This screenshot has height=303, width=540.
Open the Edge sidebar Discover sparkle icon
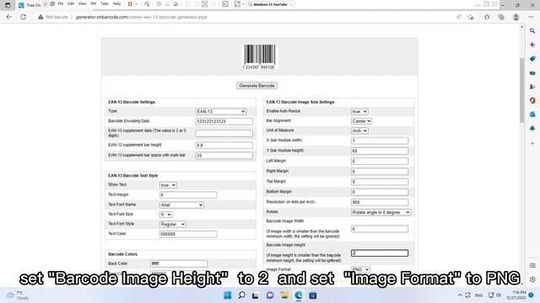click(x=532, y=45)
